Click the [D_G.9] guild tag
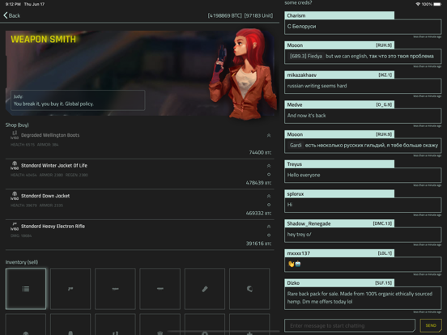447x335 pixels. pyautogui.click(x=384, y=104)
